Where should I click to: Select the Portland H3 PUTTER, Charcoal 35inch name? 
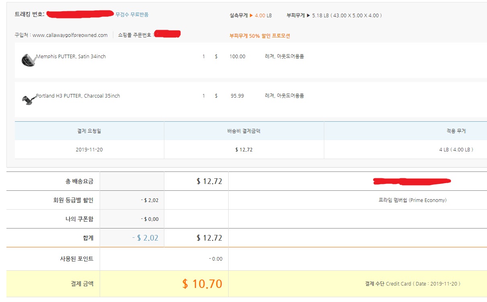coord(78,96)
